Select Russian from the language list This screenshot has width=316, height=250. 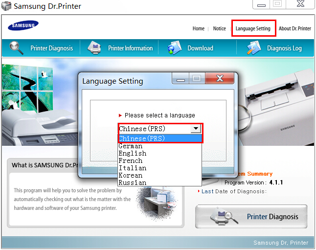pyautogui.click(x=160, y=182)
